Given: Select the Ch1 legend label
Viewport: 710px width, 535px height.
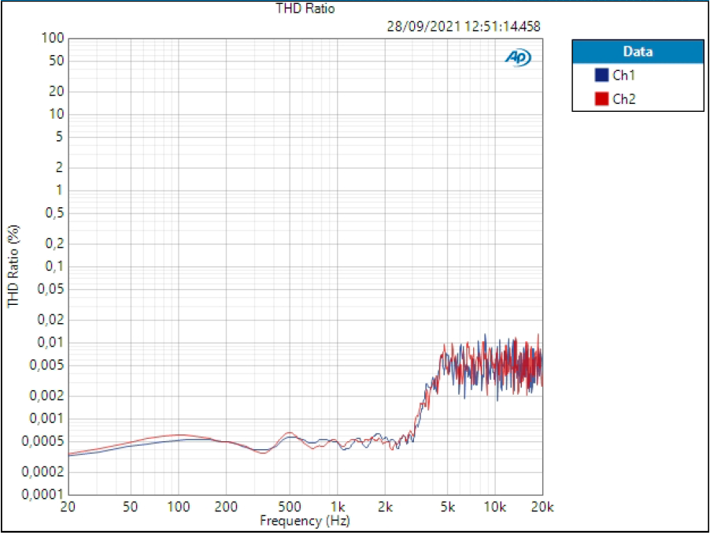Looking at the screenshot, I should (x=623, y=76).
